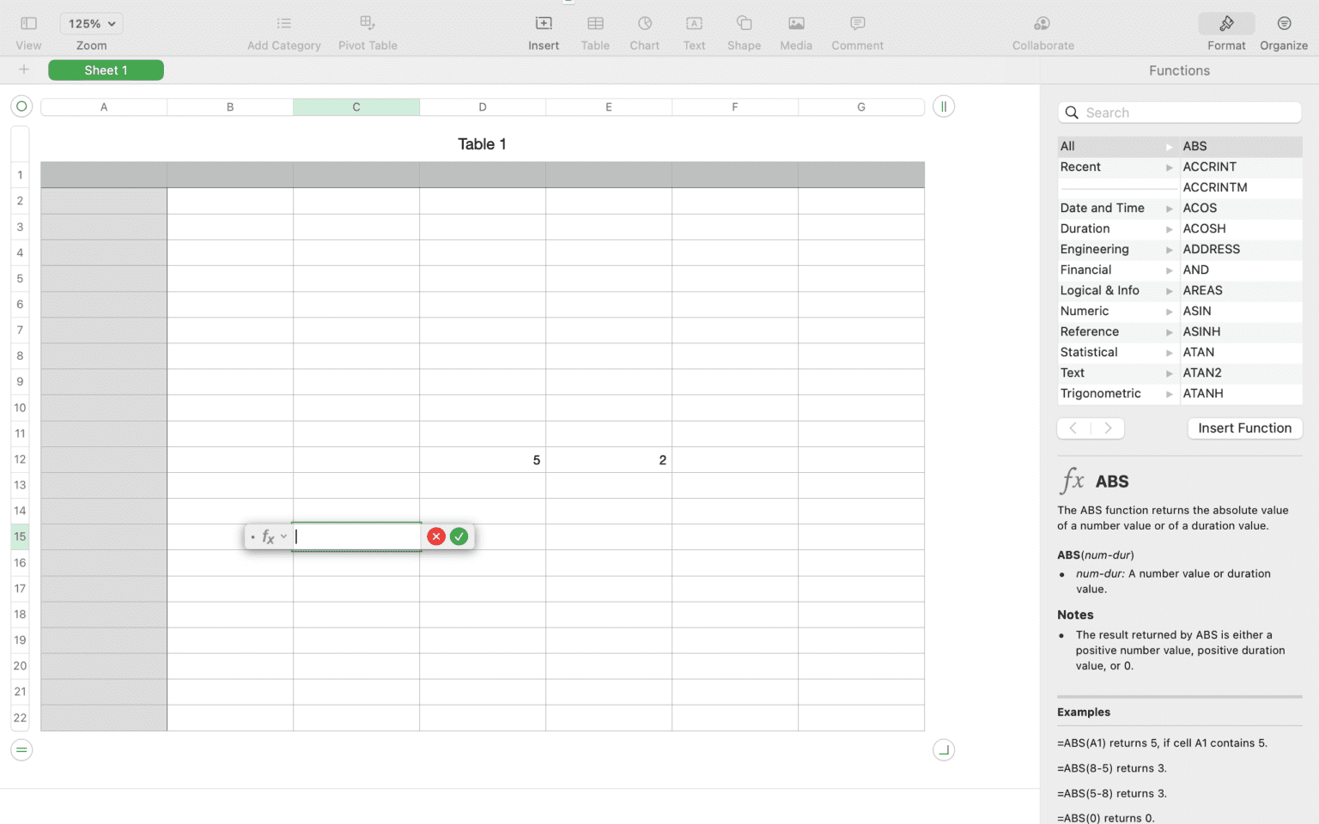Add a Comment via toolbar icon

click(x=856, y=24)
